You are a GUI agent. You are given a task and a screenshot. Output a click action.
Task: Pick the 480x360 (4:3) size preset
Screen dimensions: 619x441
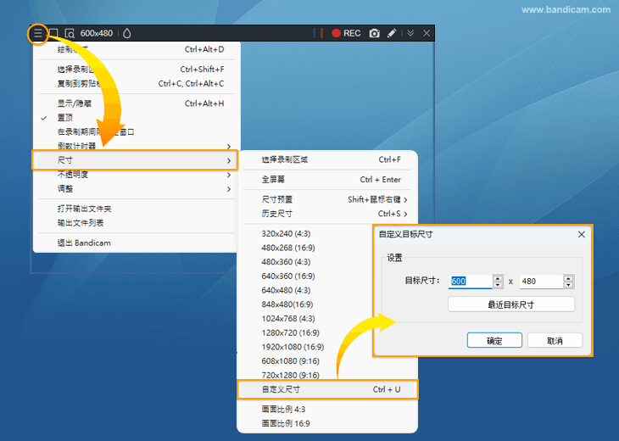(286, 262)
